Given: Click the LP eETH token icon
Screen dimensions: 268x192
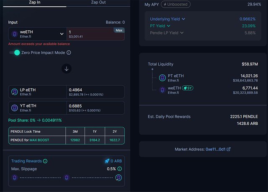Looking at the screenshot, I should click(15, 92).
